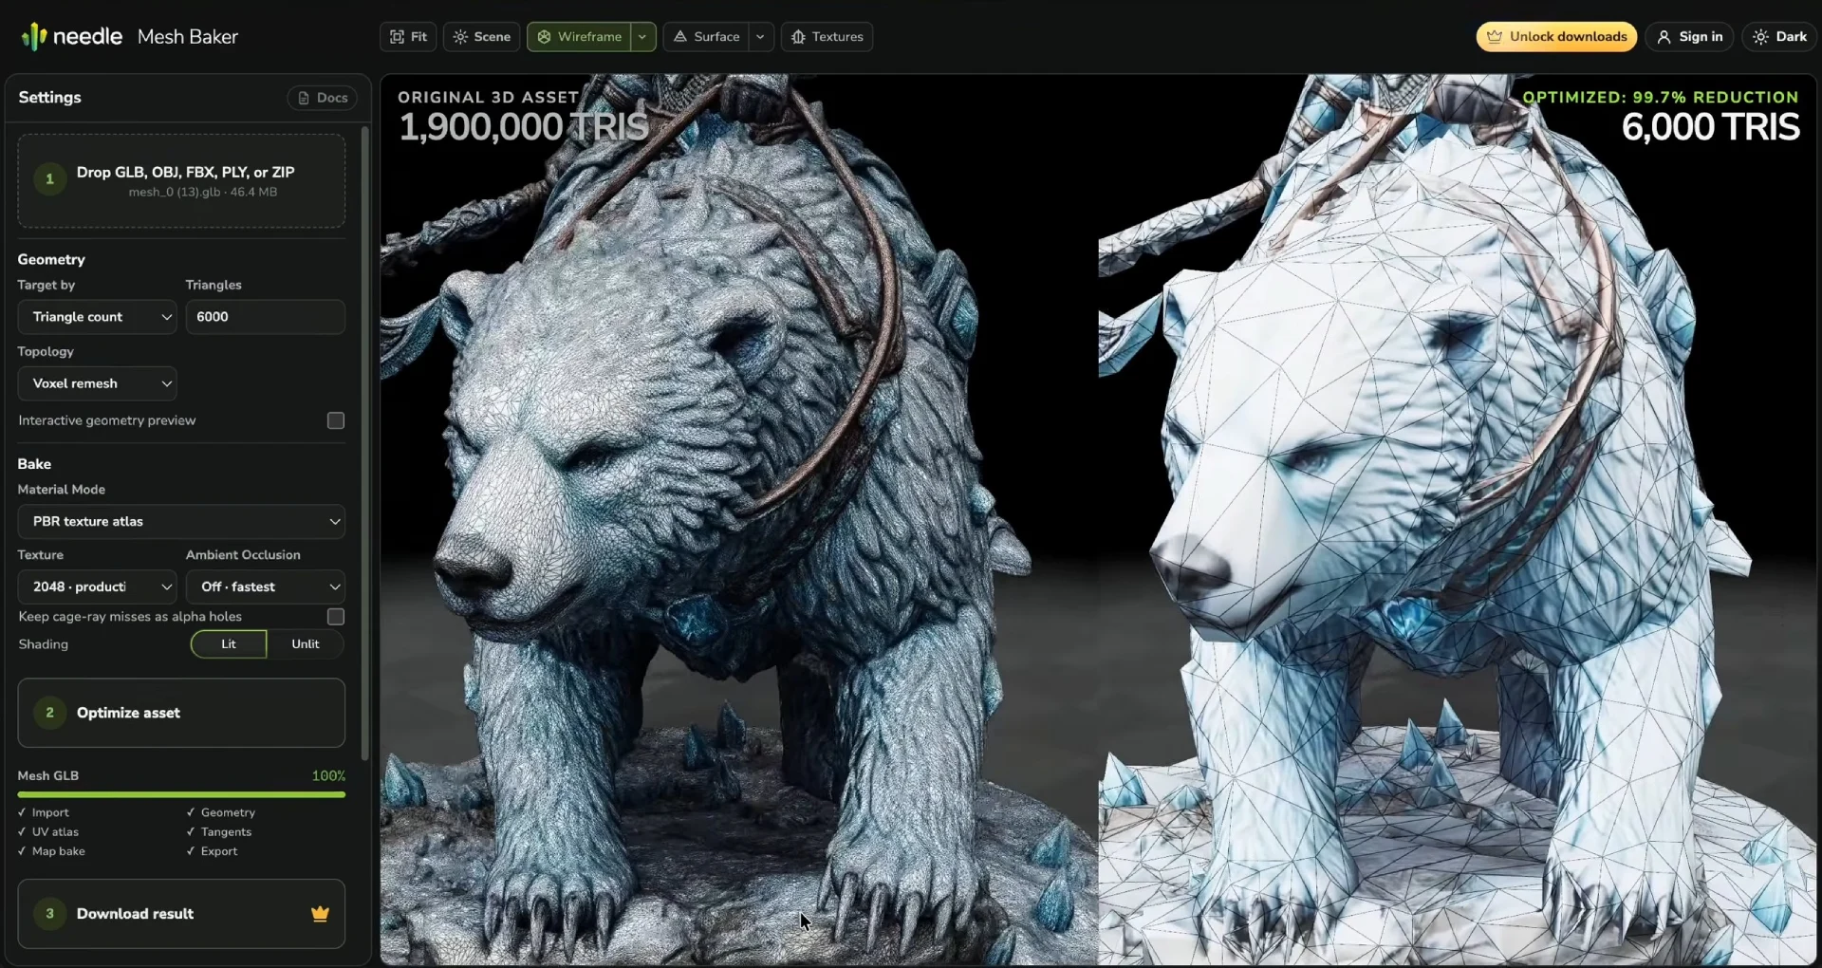Click the Mesh Baker title

click(x=188, y=37)
